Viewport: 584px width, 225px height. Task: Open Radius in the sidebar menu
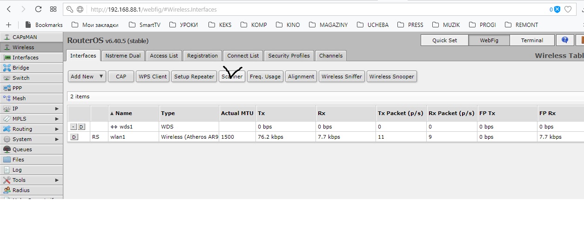(x=31, y=190)
